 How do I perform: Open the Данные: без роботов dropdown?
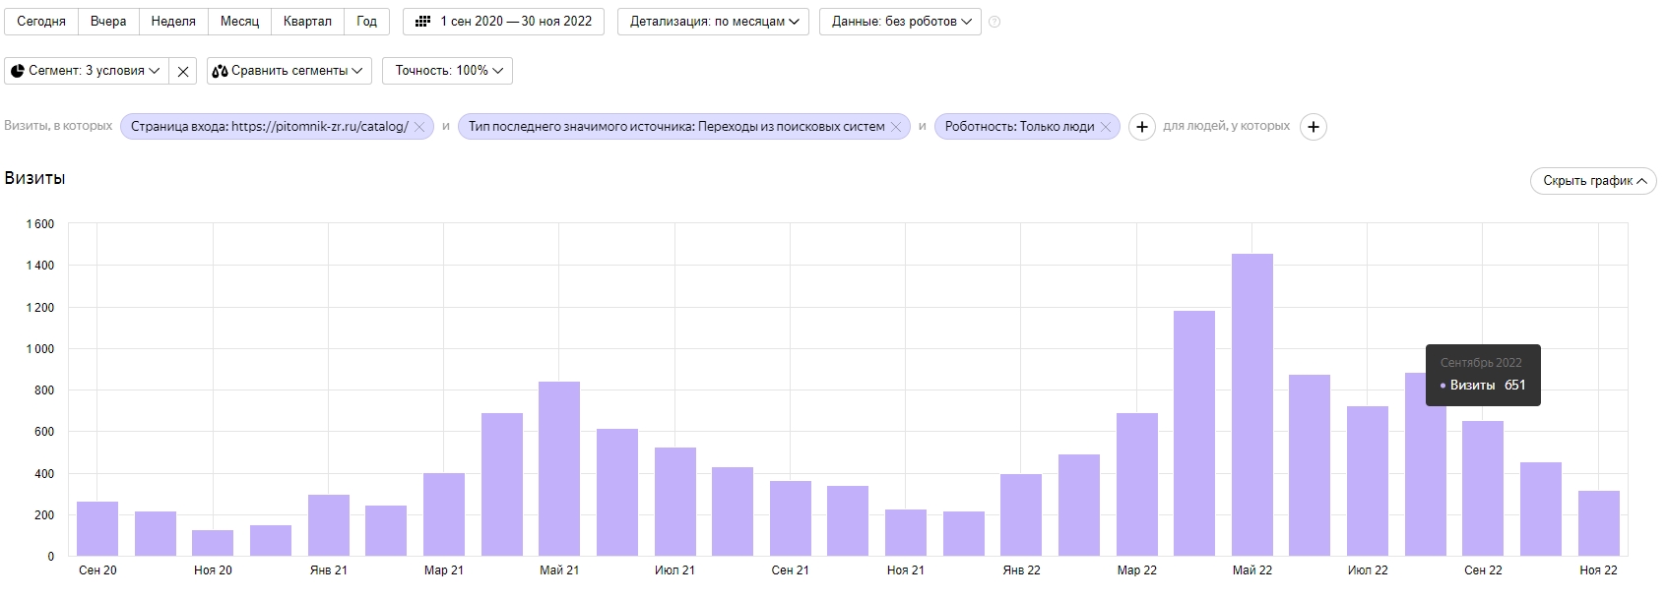pos(900,22)
